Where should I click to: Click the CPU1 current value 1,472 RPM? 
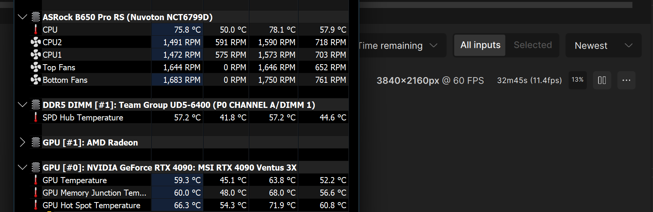click(182, 55)
